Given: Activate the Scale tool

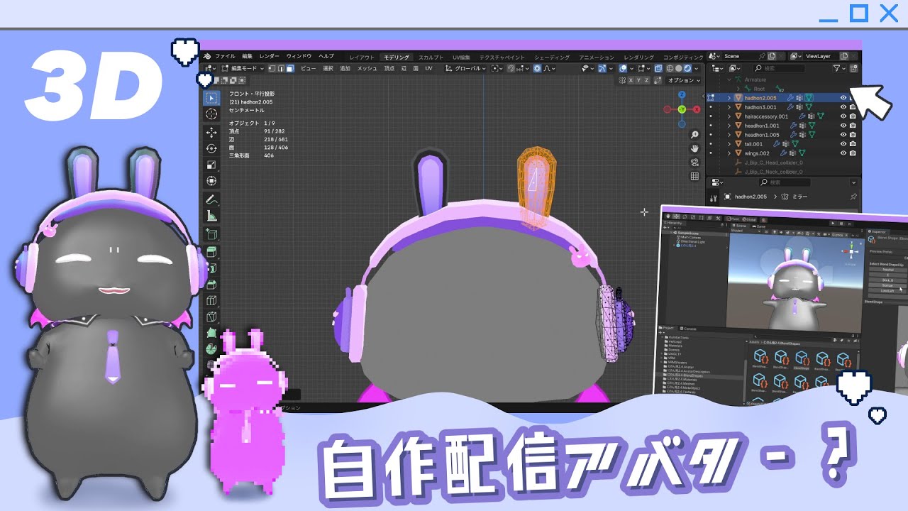Looking at the screenshot, I should 211,165.
